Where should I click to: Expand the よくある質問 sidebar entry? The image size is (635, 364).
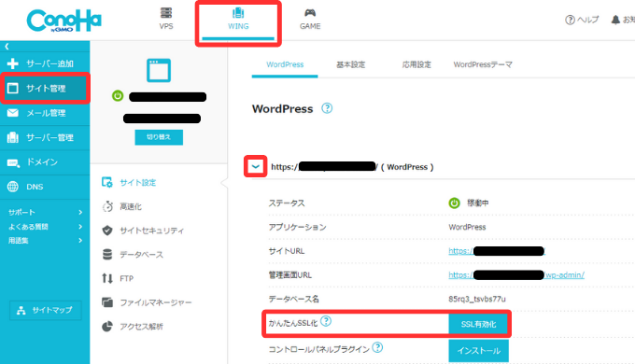click(x=45, y=227)
